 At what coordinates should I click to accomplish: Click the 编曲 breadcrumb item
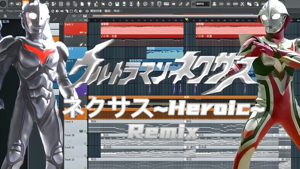click(108, 11)
